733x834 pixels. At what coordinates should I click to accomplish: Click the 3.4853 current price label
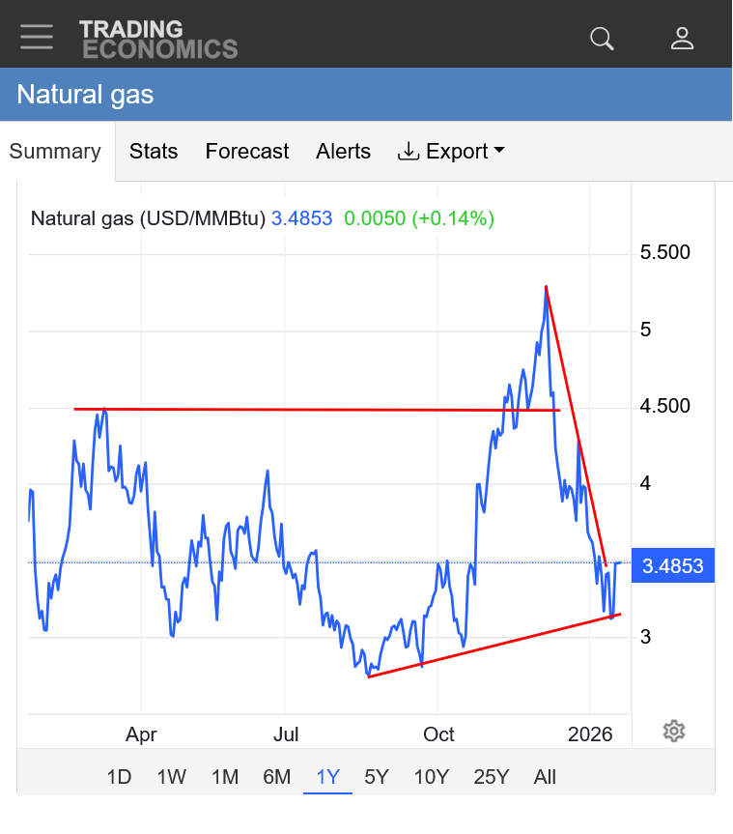tap(672, 566)
